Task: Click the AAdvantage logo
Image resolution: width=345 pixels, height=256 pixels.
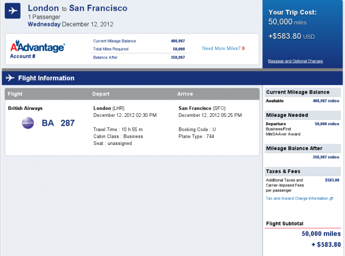Action: click(38, 47)
